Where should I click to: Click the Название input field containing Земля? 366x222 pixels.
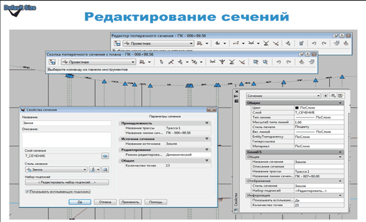point(66,123)
